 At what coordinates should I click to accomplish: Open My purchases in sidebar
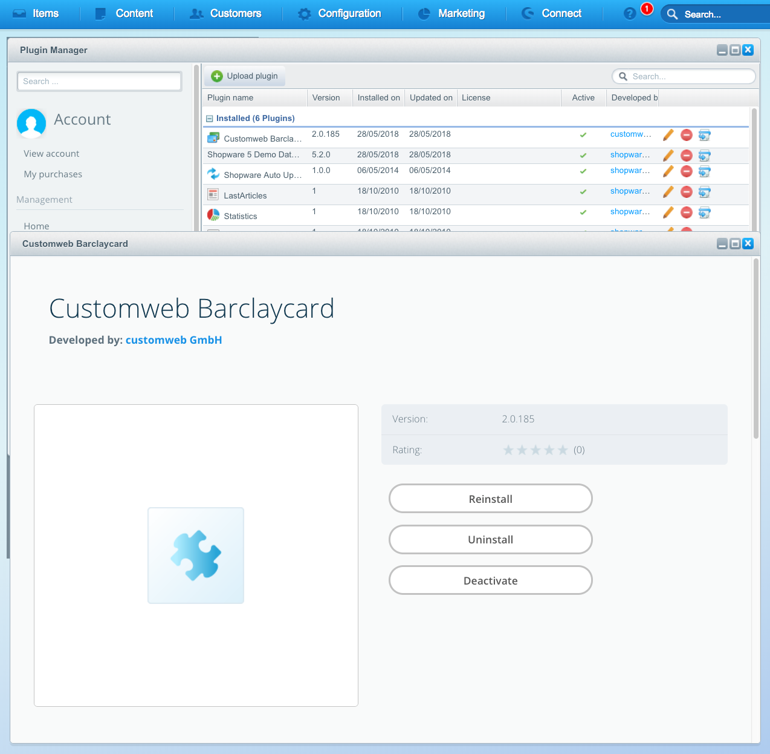[53, 174]
